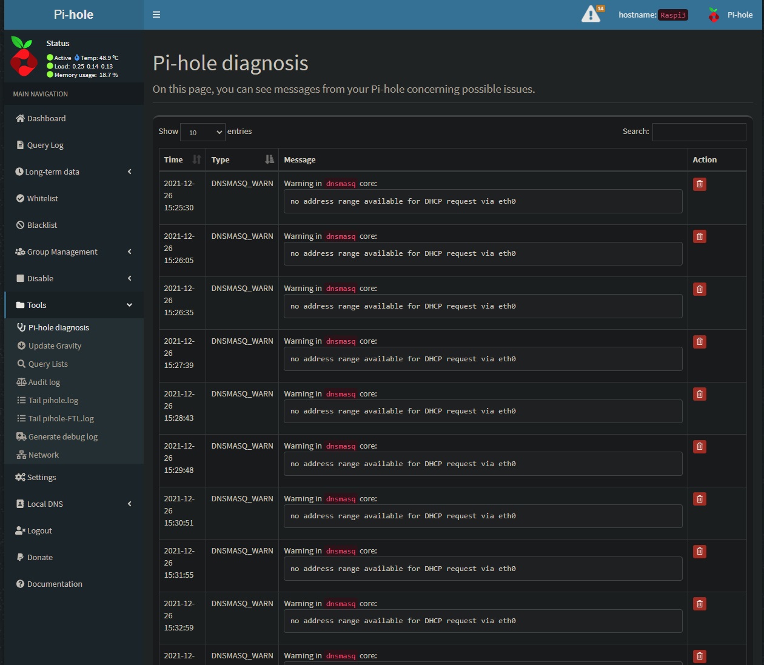The height and width of the screenshot is (665, 764).
Task: Open the warning alerts icon with badge 14
Action: (x=592, y=14)
